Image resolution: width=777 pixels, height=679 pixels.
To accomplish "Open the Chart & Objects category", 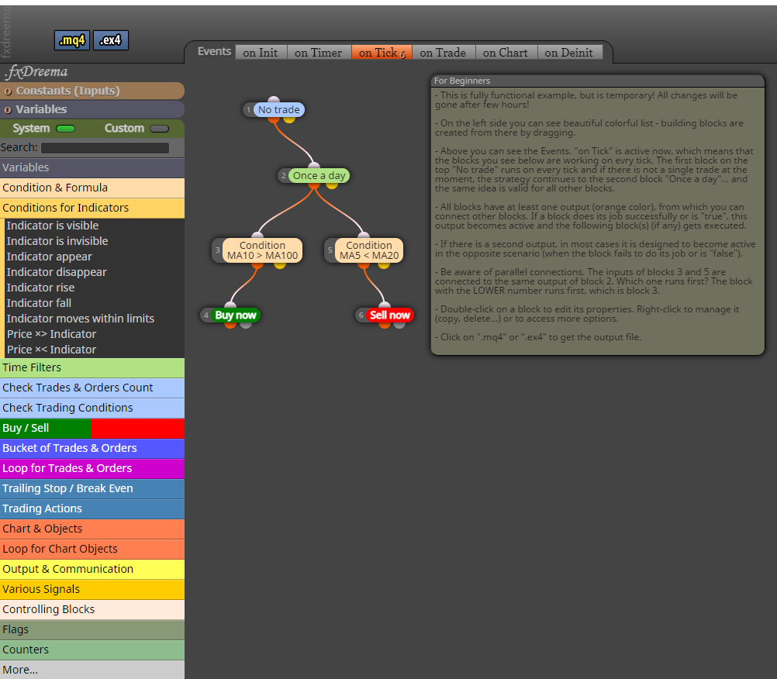I will point(92,529).
